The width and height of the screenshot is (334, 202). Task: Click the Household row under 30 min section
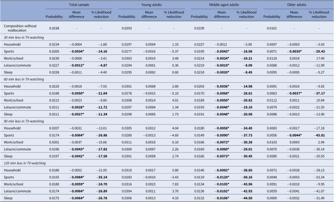(x=167, y=44)
